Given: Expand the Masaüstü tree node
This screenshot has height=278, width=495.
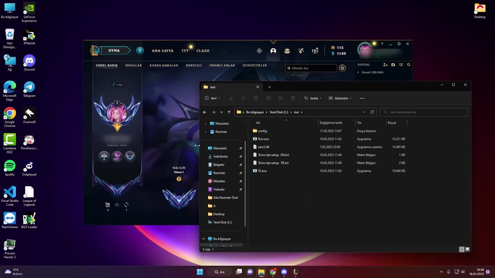Looking at the screenshot, I should (205, 124).
